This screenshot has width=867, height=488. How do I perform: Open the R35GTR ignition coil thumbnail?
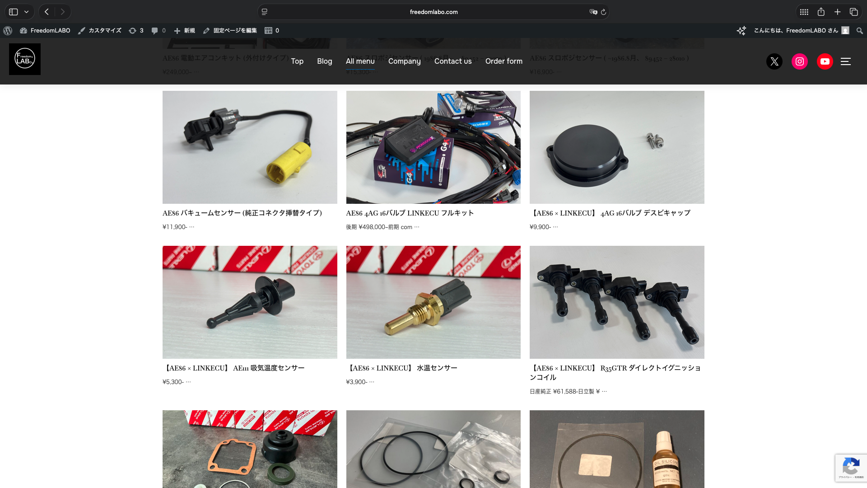tap(617, 302)
